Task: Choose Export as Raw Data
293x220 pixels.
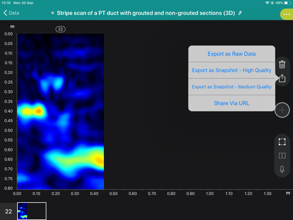Action: [232, 54]
